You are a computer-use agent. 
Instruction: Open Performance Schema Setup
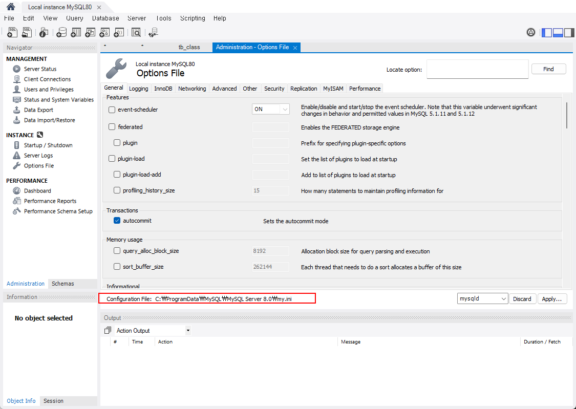coord(58,211)
